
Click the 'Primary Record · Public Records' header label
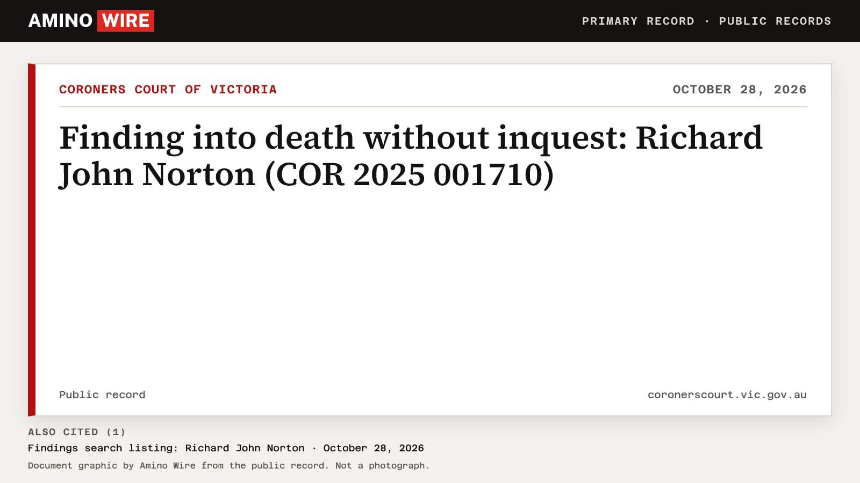pyautogui.click(x=706, y=21)
